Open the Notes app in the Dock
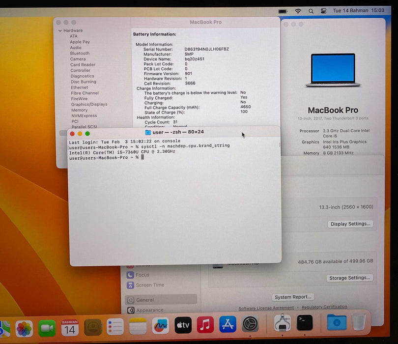 [138, 326]
